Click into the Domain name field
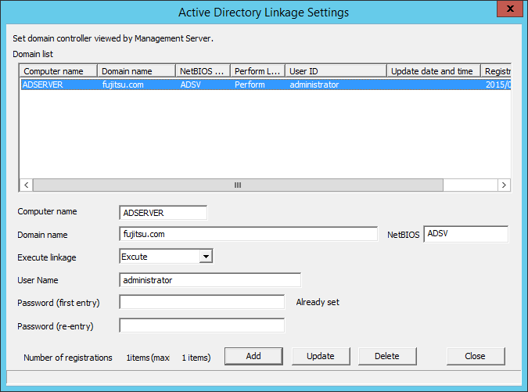528x392 pixels. pos(249,234)
